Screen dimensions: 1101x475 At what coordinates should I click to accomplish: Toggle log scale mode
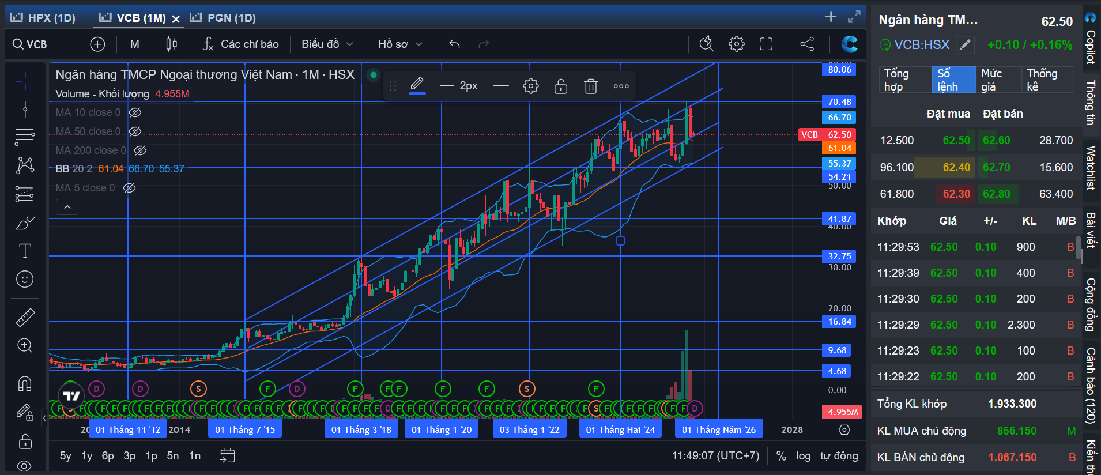[x=804, y=456]
